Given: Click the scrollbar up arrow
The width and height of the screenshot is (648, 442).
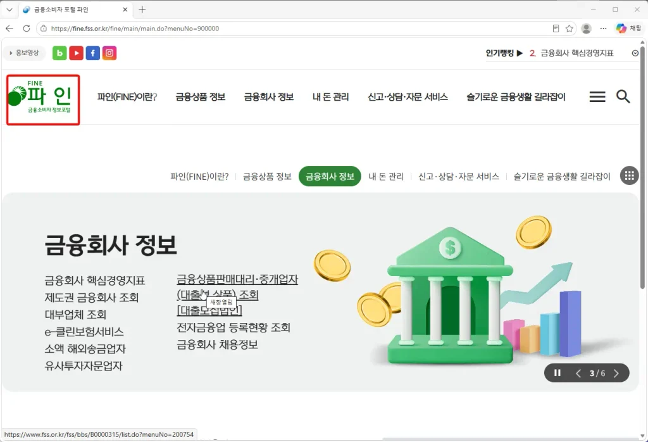Looking at the screenshot, I should click(x=642, y=42).
